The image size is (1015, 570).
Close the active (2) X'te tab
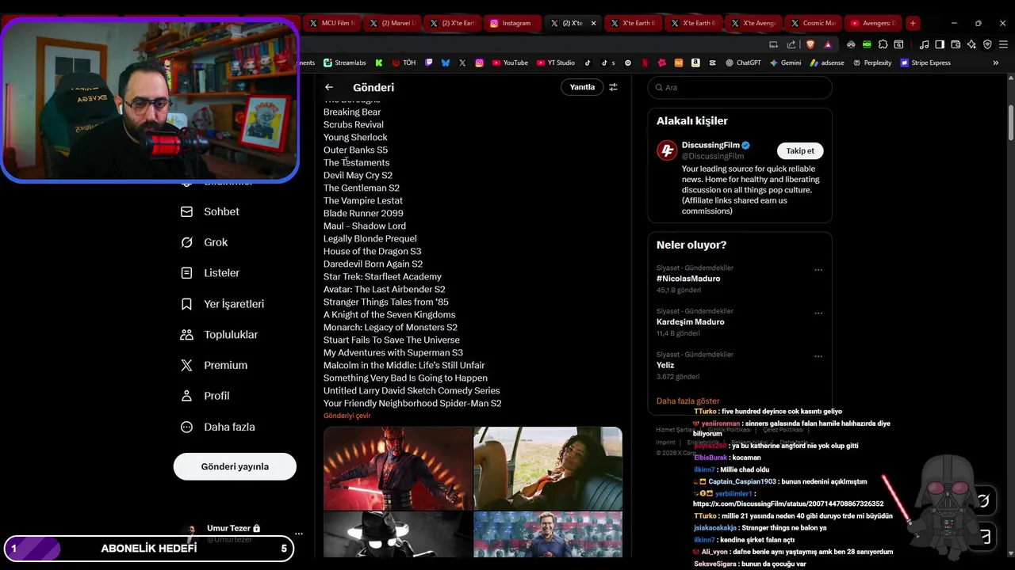[593, 23]
